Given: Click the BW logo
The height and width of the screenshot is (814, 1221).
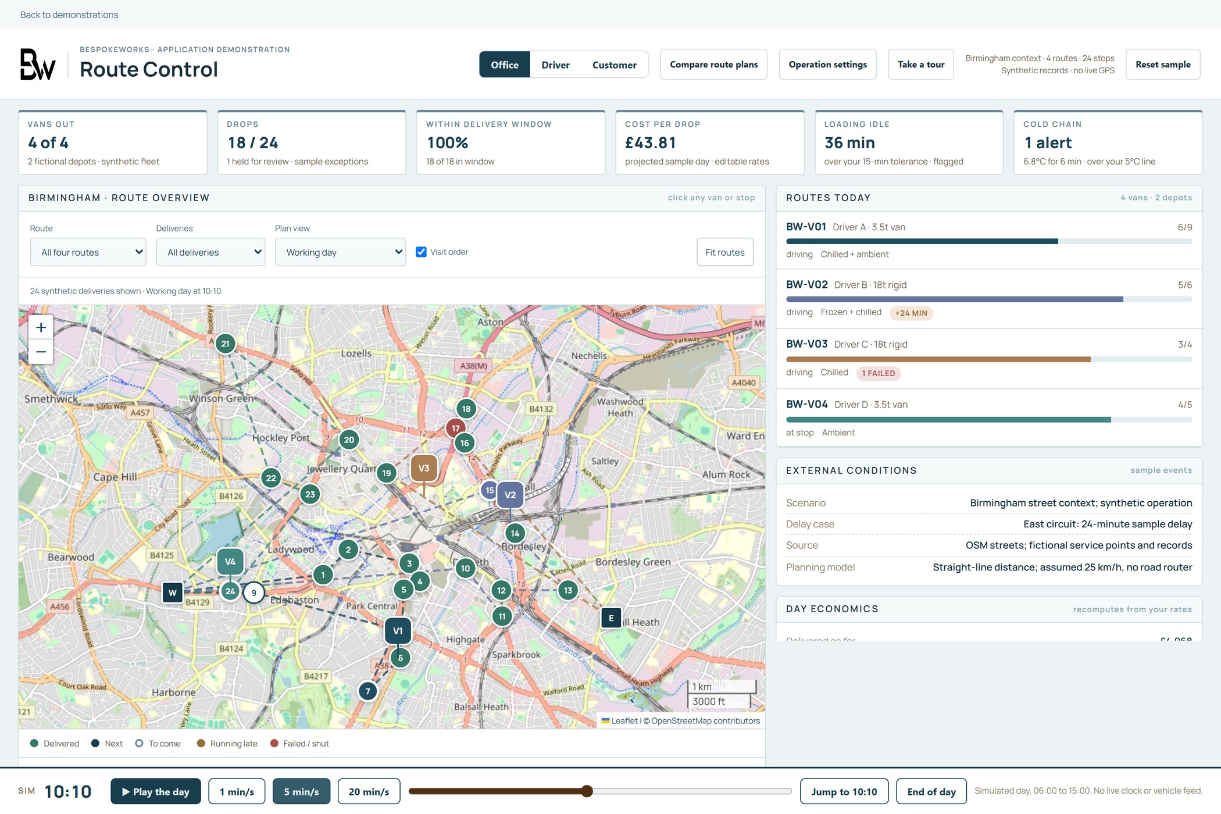Looking at the screenshot, I should 38,64.
